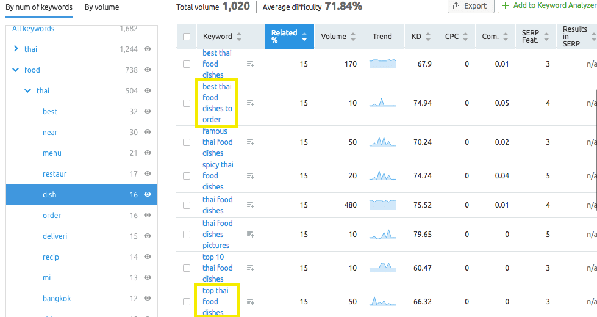Toggle visibility eye for 'near' group
This screenshot has width=597, height=317.
point(148,132)
